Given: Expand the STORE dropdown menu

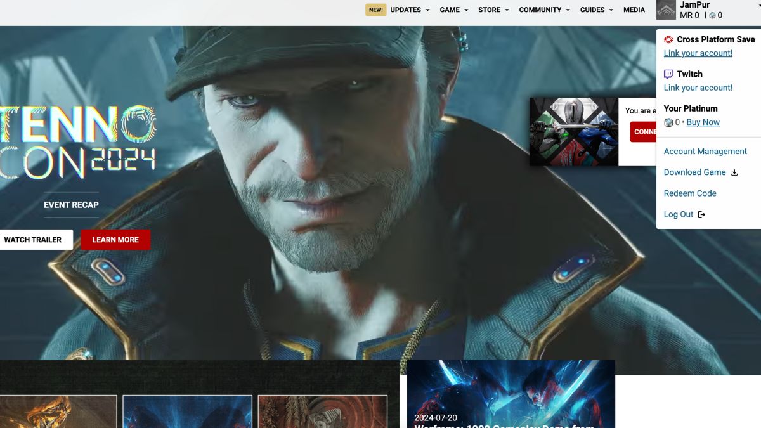Looking at the screenshot, I should coord(493,10).
